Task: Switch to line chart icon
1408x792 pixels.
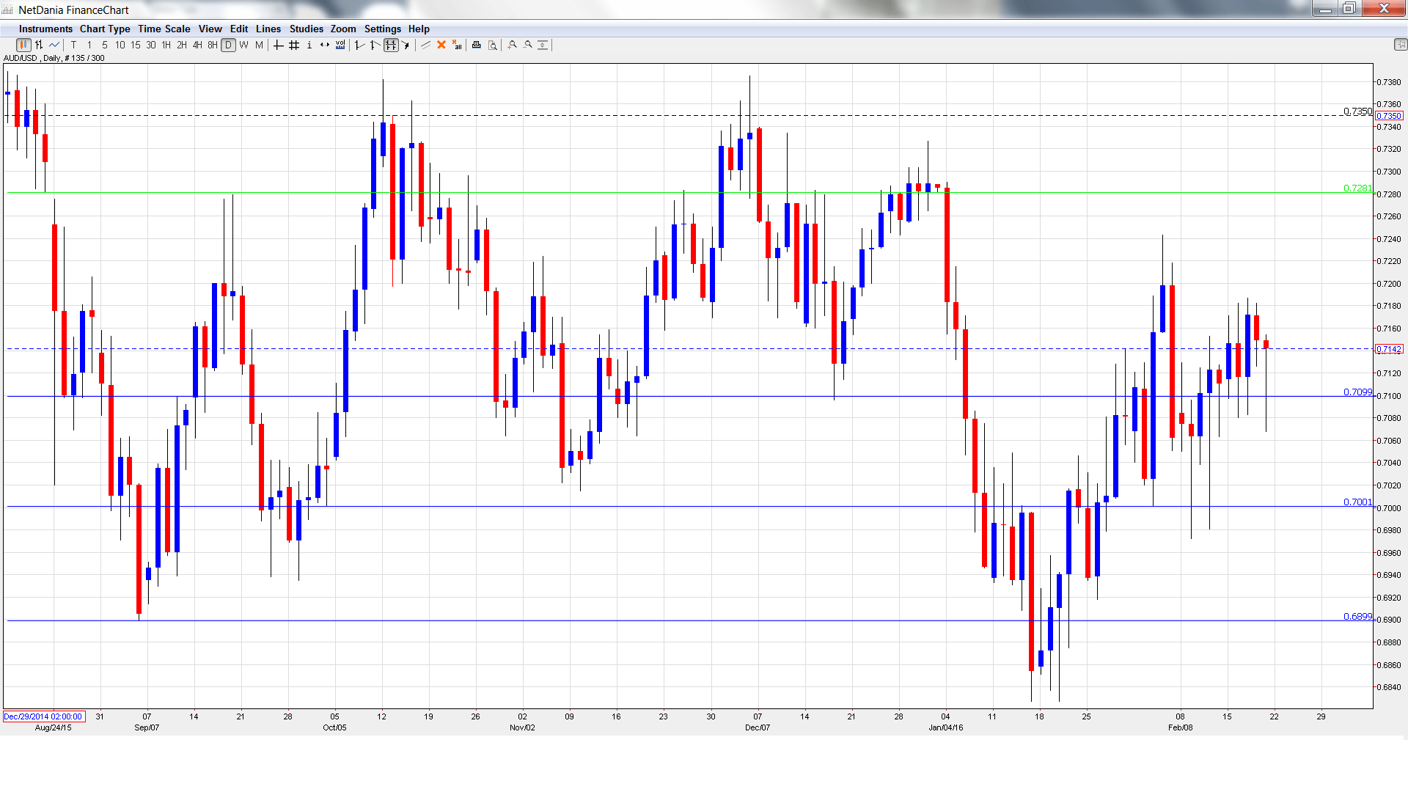Action: (x=54, y=45)
